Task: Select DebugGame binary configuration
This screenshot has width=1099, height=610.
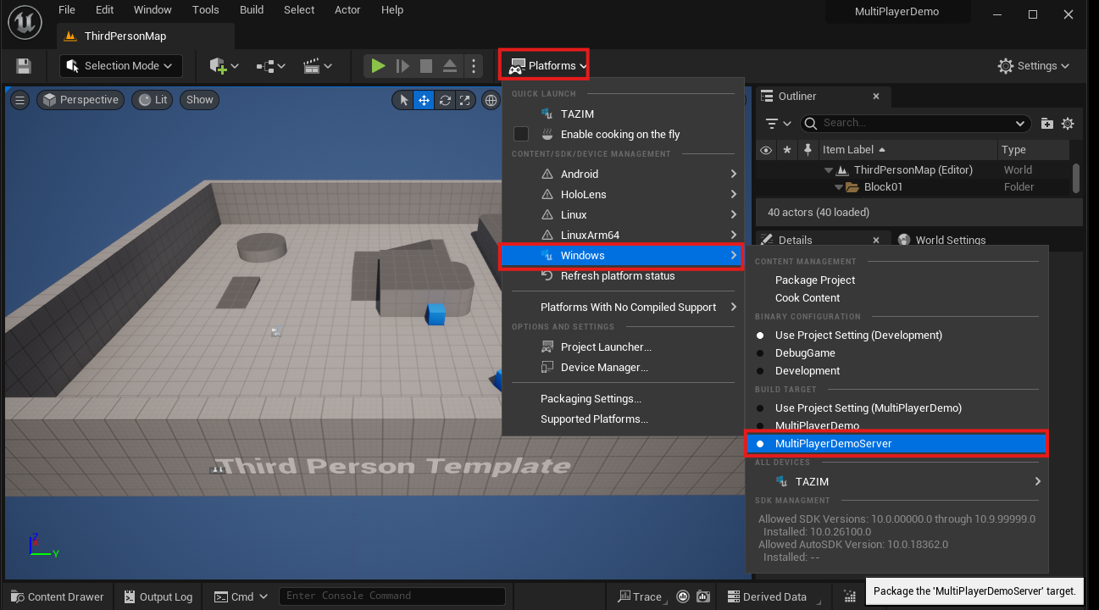Action: coord(805,353)
